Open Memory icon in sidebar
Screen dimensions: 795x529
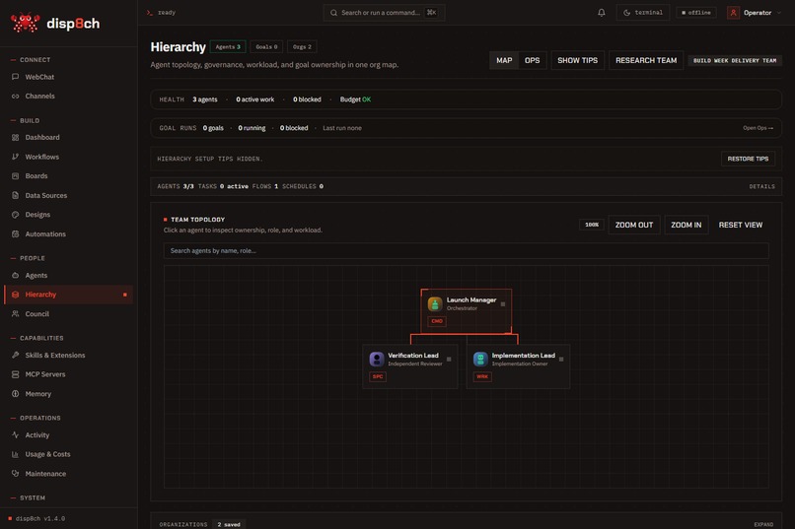click(15, 394)
